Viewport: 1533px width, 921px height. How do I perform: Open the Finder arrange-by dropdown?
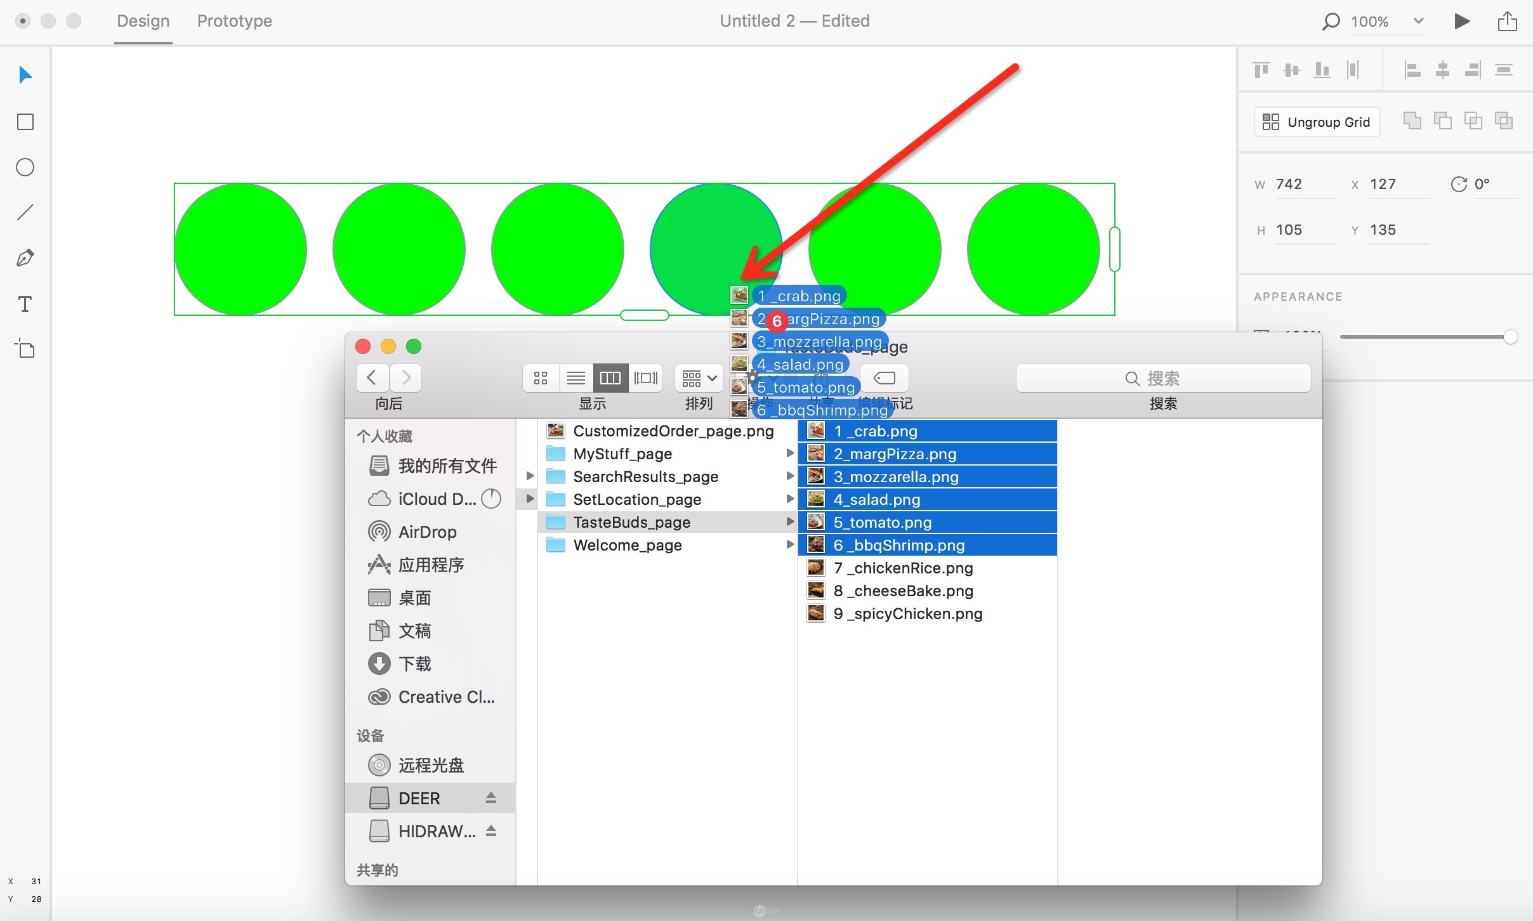pyautogui.click(x=699, y=378)
